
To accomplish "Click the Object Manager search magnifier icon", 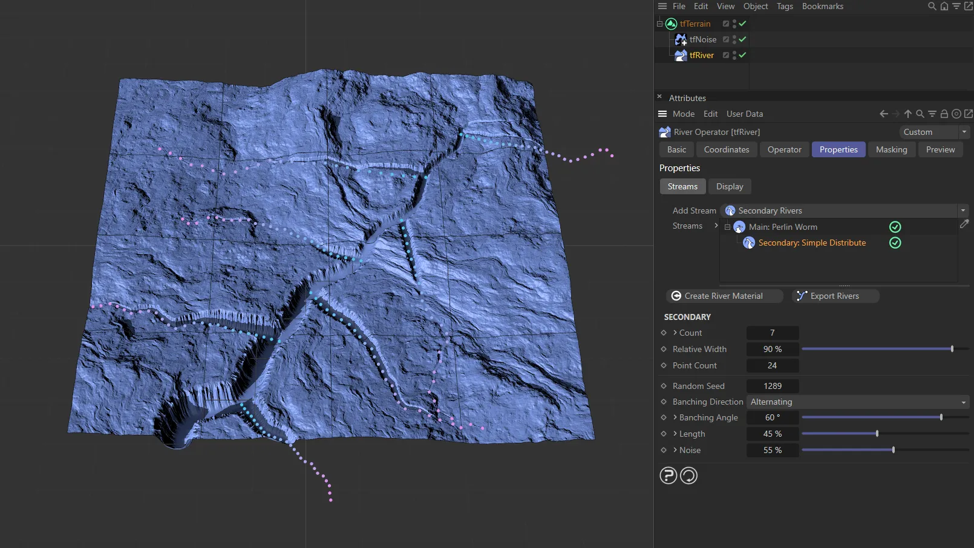I will point(932,7).
